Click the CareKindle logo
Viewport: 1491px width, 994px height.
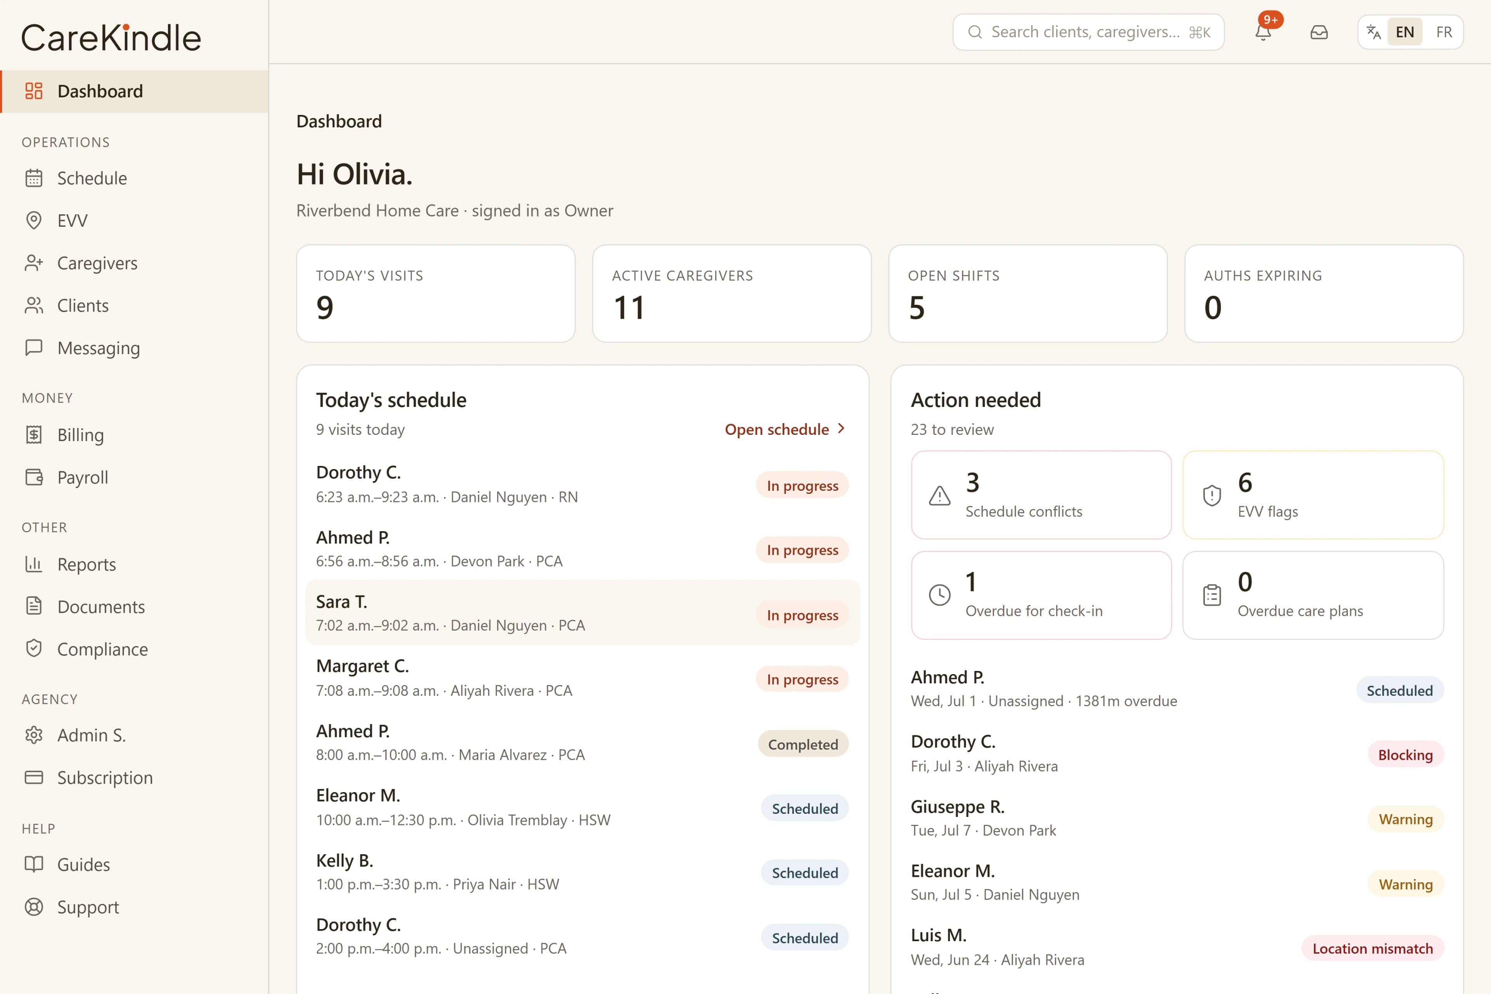coord(111,38)
